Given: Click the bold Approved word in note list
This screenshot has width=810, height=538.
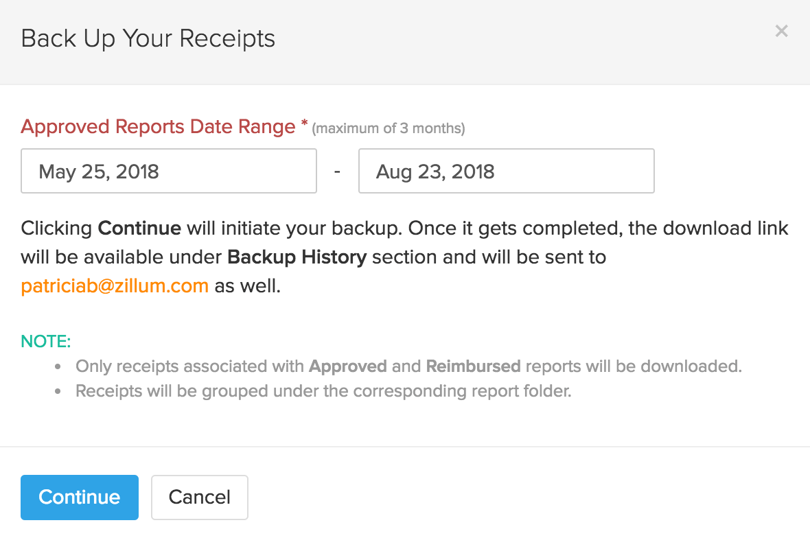Looking at the screenshot, I should [x=347, y=366].
